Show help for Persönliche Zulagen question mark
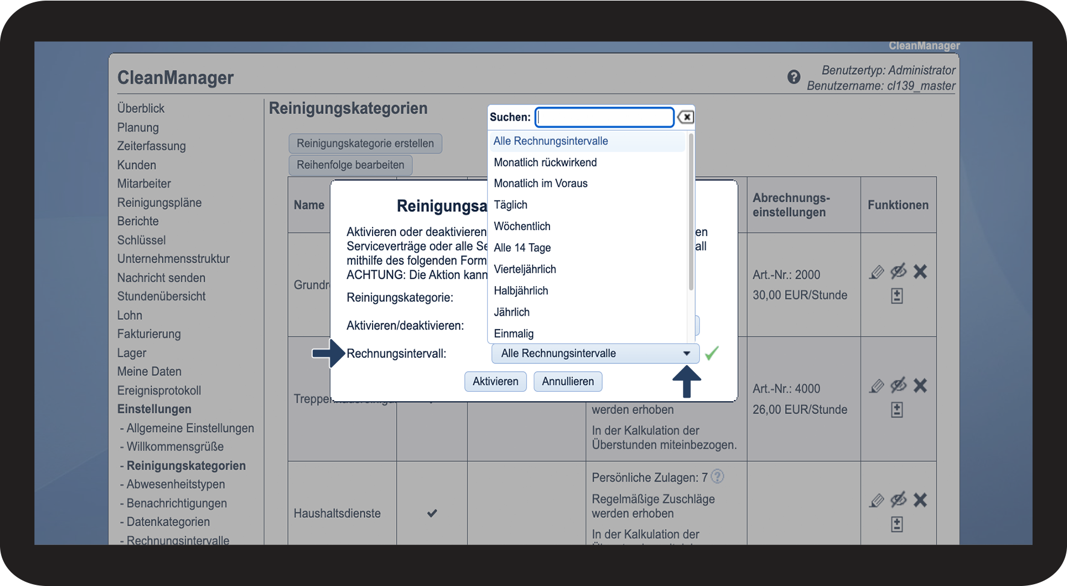The image size is (1067, 586). coord(717,477)
